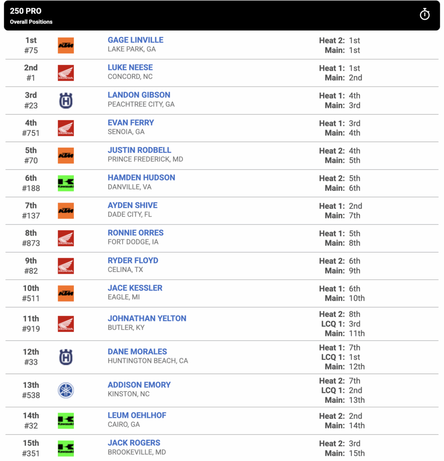Screen dimensions: 444x461
Task: Click the KTM logo beside Ayden Shive
Action: pos(66,211)
